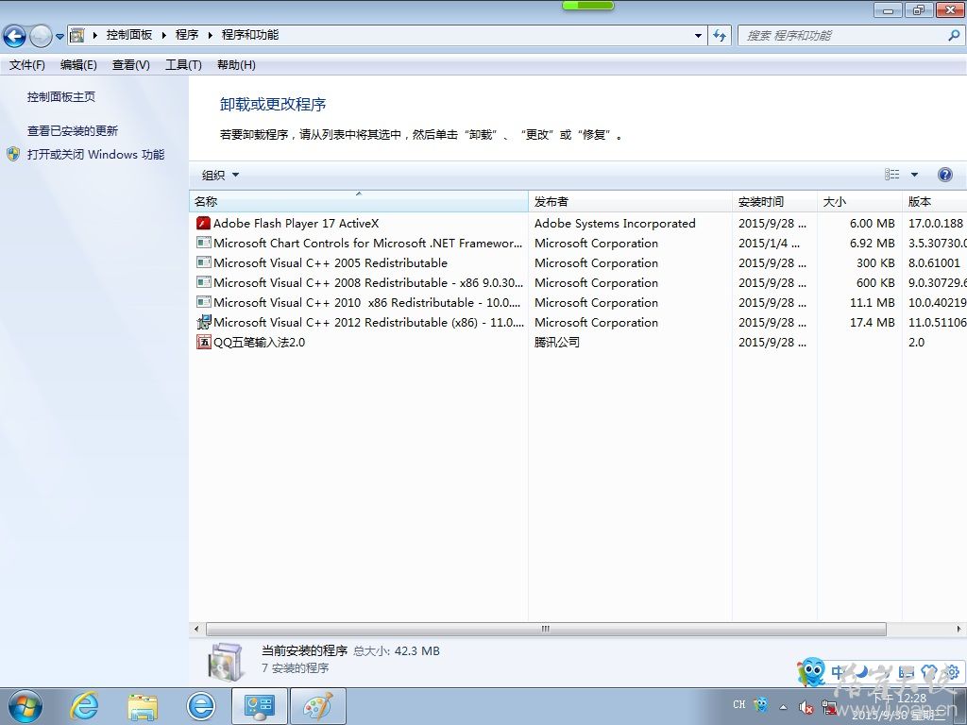Switch to Control Panel taskbar button
Screen dimensions: 967x725
click(259, 706)
